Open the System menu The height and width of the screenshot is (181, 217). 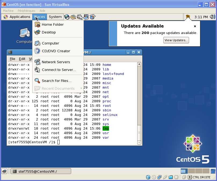pos(55,17)
